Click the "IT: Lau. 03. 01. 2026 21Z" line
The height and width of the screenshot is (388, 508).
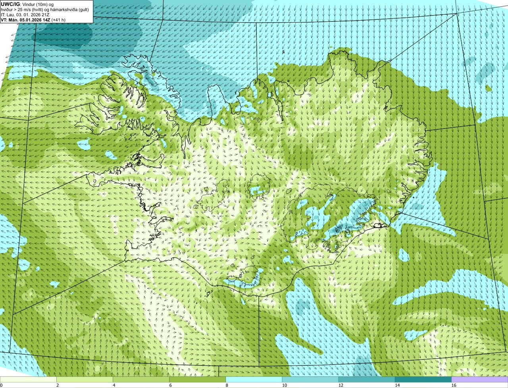pos(25,15)
